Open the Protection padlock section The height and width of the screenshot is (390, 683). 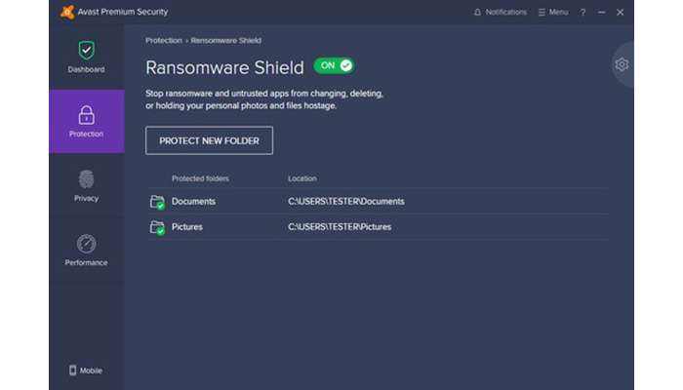(x=86, y=115)
